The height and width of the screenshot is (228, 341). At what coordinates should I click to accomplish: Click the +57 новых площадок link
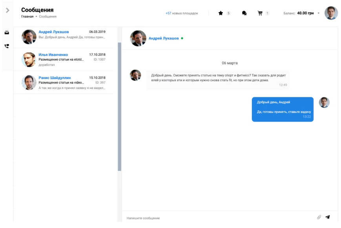pyautogui.click(x=182, y=13)
